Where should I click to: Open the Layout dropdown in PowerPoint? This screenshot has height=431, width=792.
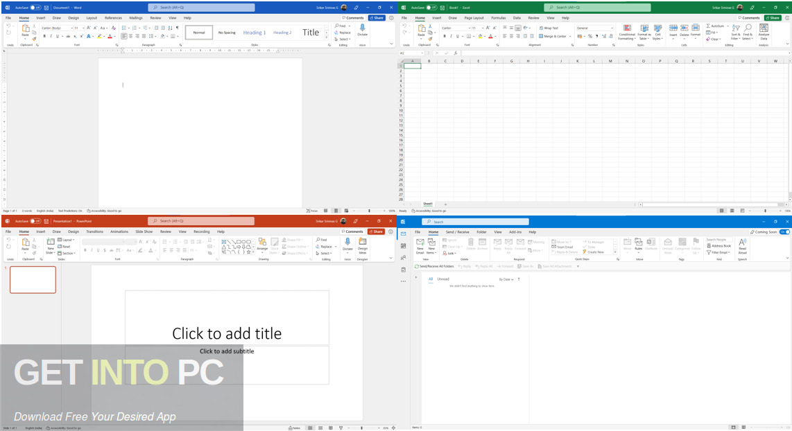(67, 240)
